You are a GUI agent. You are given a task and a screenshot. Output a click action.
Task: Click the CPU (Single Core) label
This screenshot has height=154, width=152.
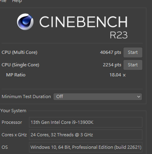[21, 65]
